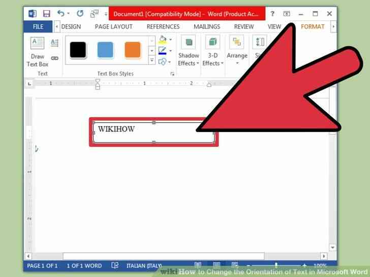Open the VIEW tab

[274, 26]
